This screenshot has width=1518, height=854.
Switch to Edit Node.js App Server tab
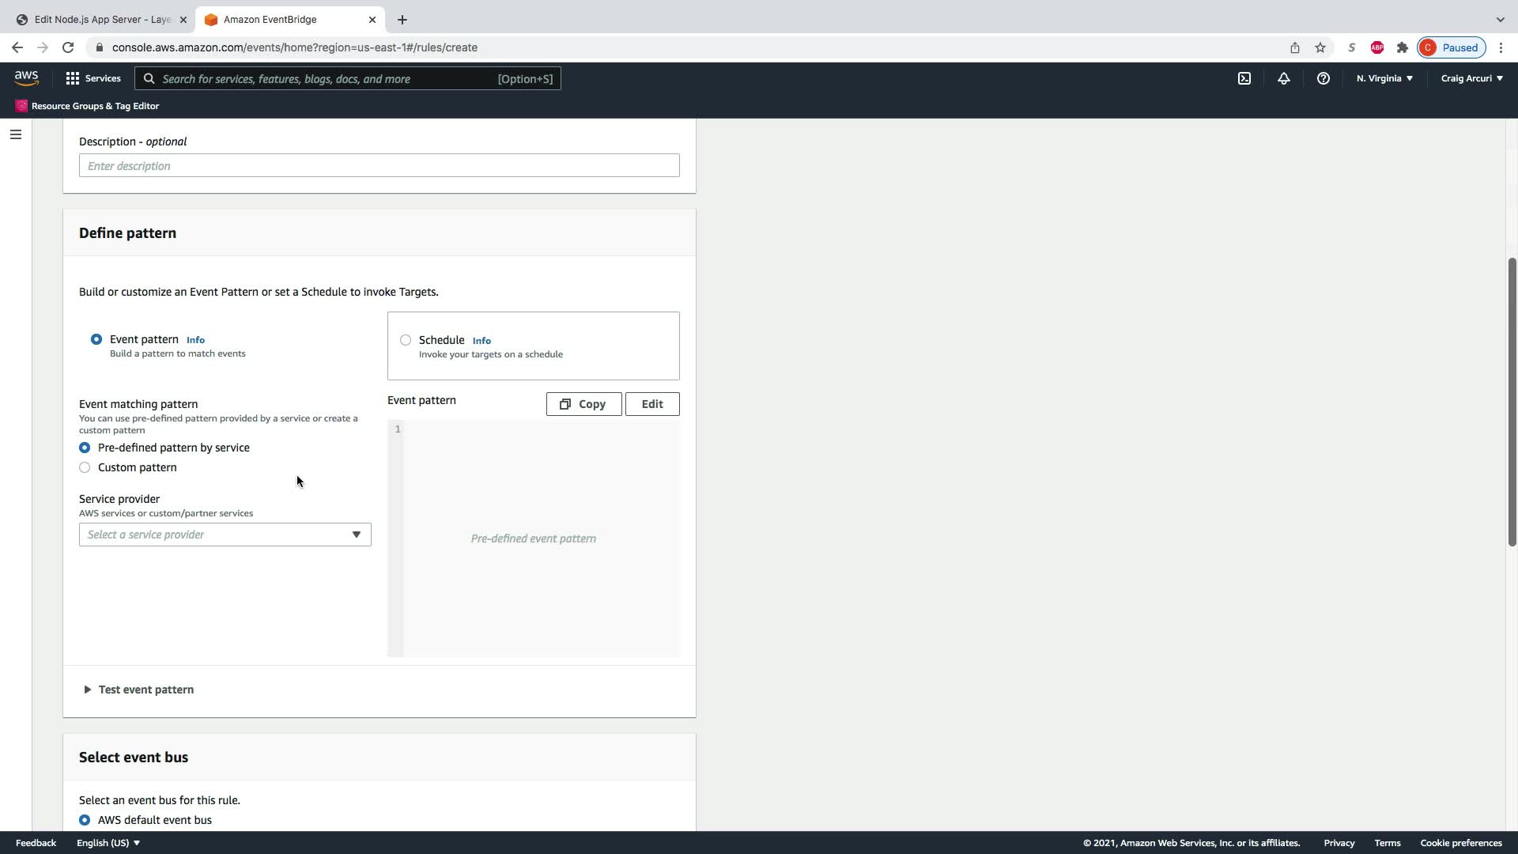tap(101, 19)
